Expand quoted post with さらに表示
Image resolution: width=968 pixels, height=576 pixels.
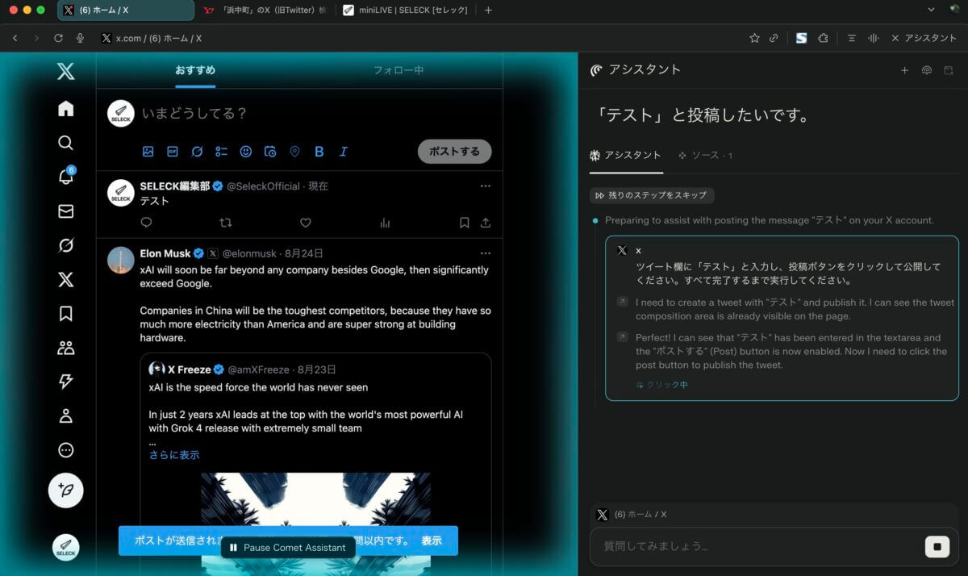(174, 455)
